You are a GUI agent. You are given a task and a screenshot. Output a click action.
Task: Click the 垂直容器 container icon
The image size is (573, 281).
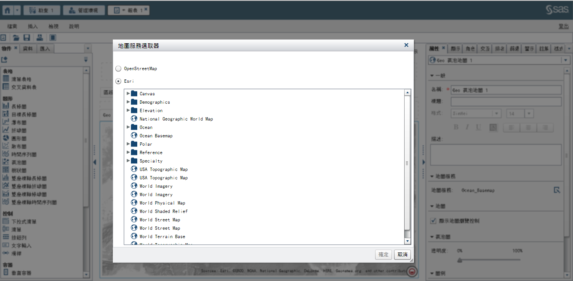6,273
